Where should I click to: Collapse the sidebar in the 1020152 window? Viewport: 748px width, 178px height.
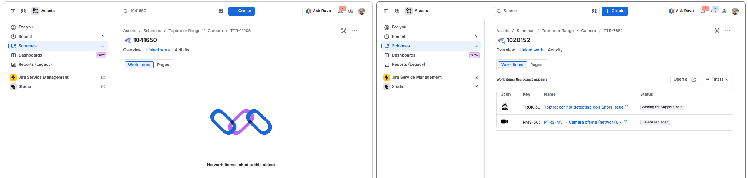tap(386, 11)
